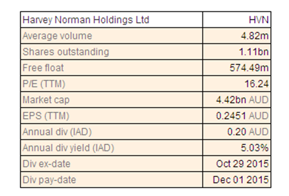Image resolution: width=289 pixels, height=196 pixels.
Task: Select the Annual div yield (IAD) label
Action: coord(68,148)
